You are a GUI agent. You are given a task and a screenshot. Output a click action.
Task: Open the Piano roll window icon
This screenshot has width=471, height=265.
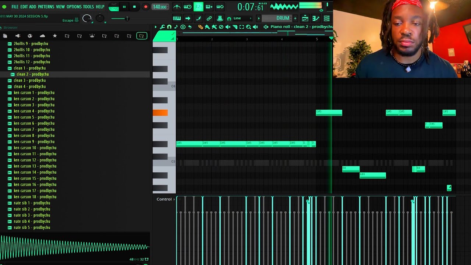pos(316,18)
